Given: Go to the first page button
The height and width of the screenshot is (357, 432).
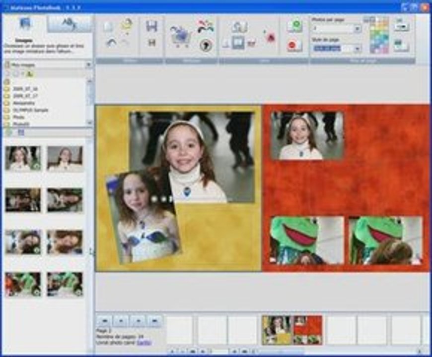Looking at the screenshot, I should (x=104, y=321).
